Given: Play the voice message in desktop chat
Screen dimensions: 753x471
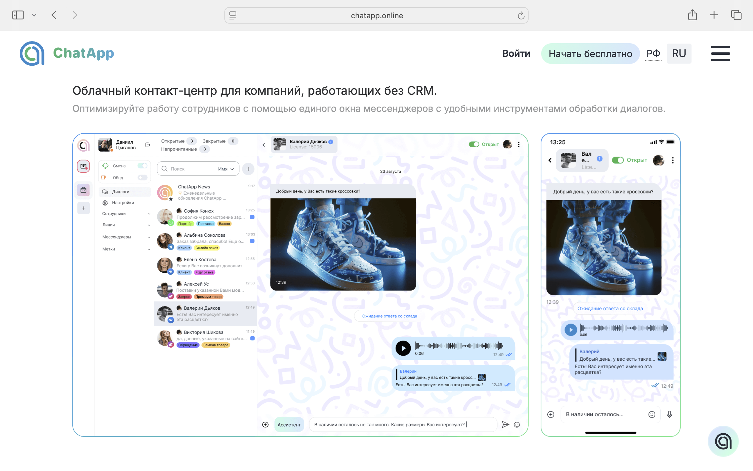Looking at the screenshot, I should click(403, 348).
